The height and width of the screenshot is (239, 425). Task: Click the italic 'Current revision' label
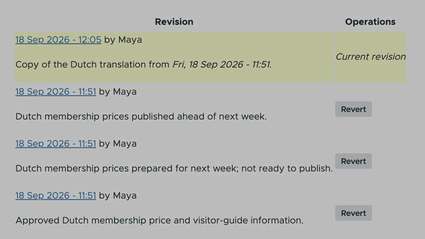pyautogui.click(x=371, y=57)
